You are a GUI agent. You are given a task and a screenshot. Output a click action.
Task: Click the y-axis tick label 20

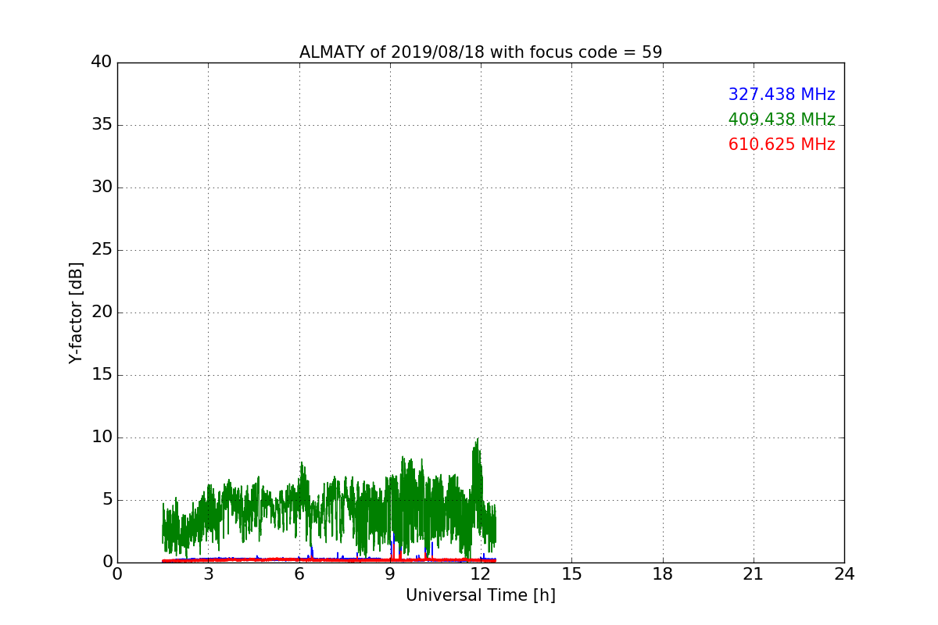tap(102, 312)
